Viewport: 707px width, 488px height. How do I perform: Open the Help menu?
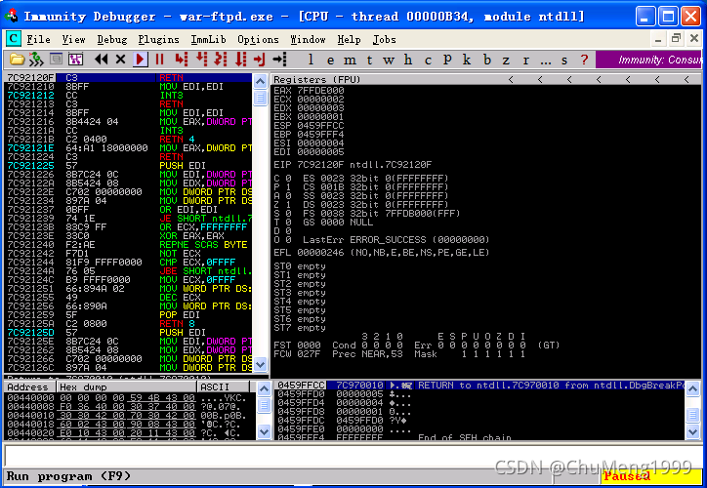pyautogui.click(x=349, y=40)
